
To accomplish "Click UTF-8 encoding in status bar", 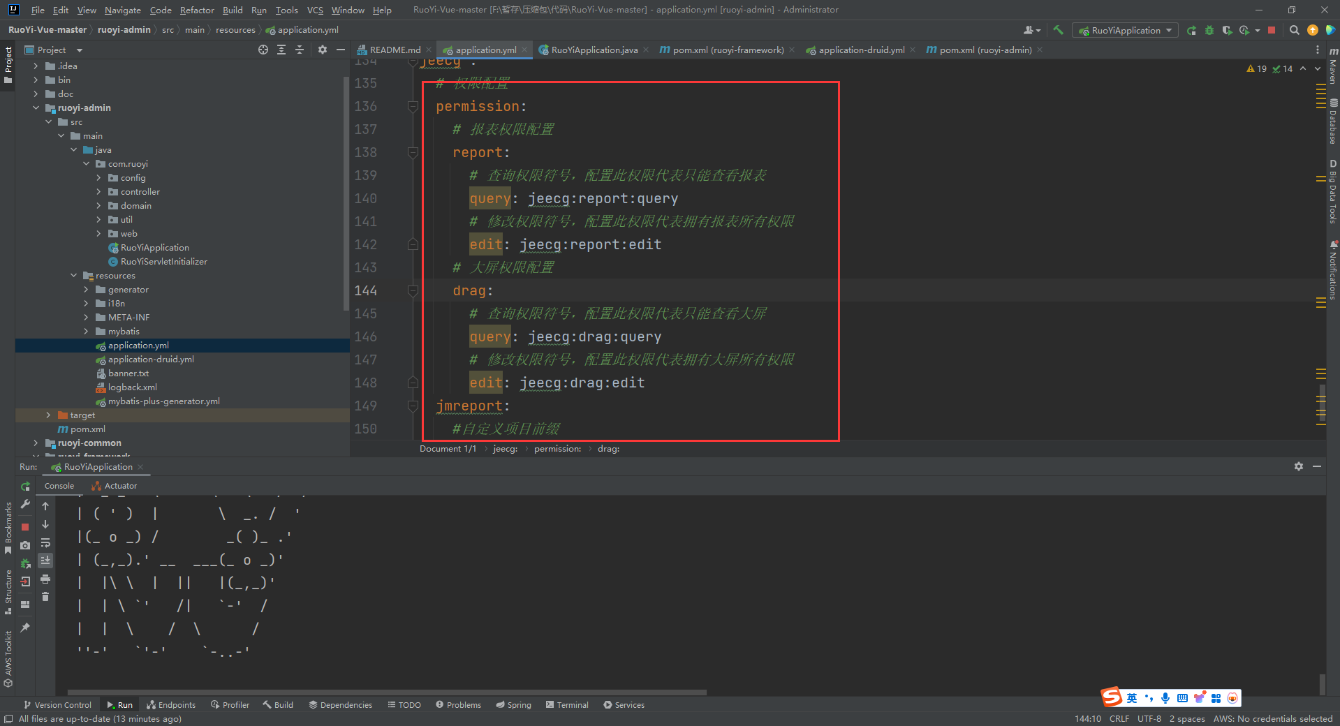I will click(1149, 718).
